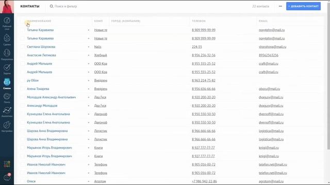Click the 89562563256 value in email column
Image resolution: width=330 pixels, height=185 pixels.
click(268, 55)
